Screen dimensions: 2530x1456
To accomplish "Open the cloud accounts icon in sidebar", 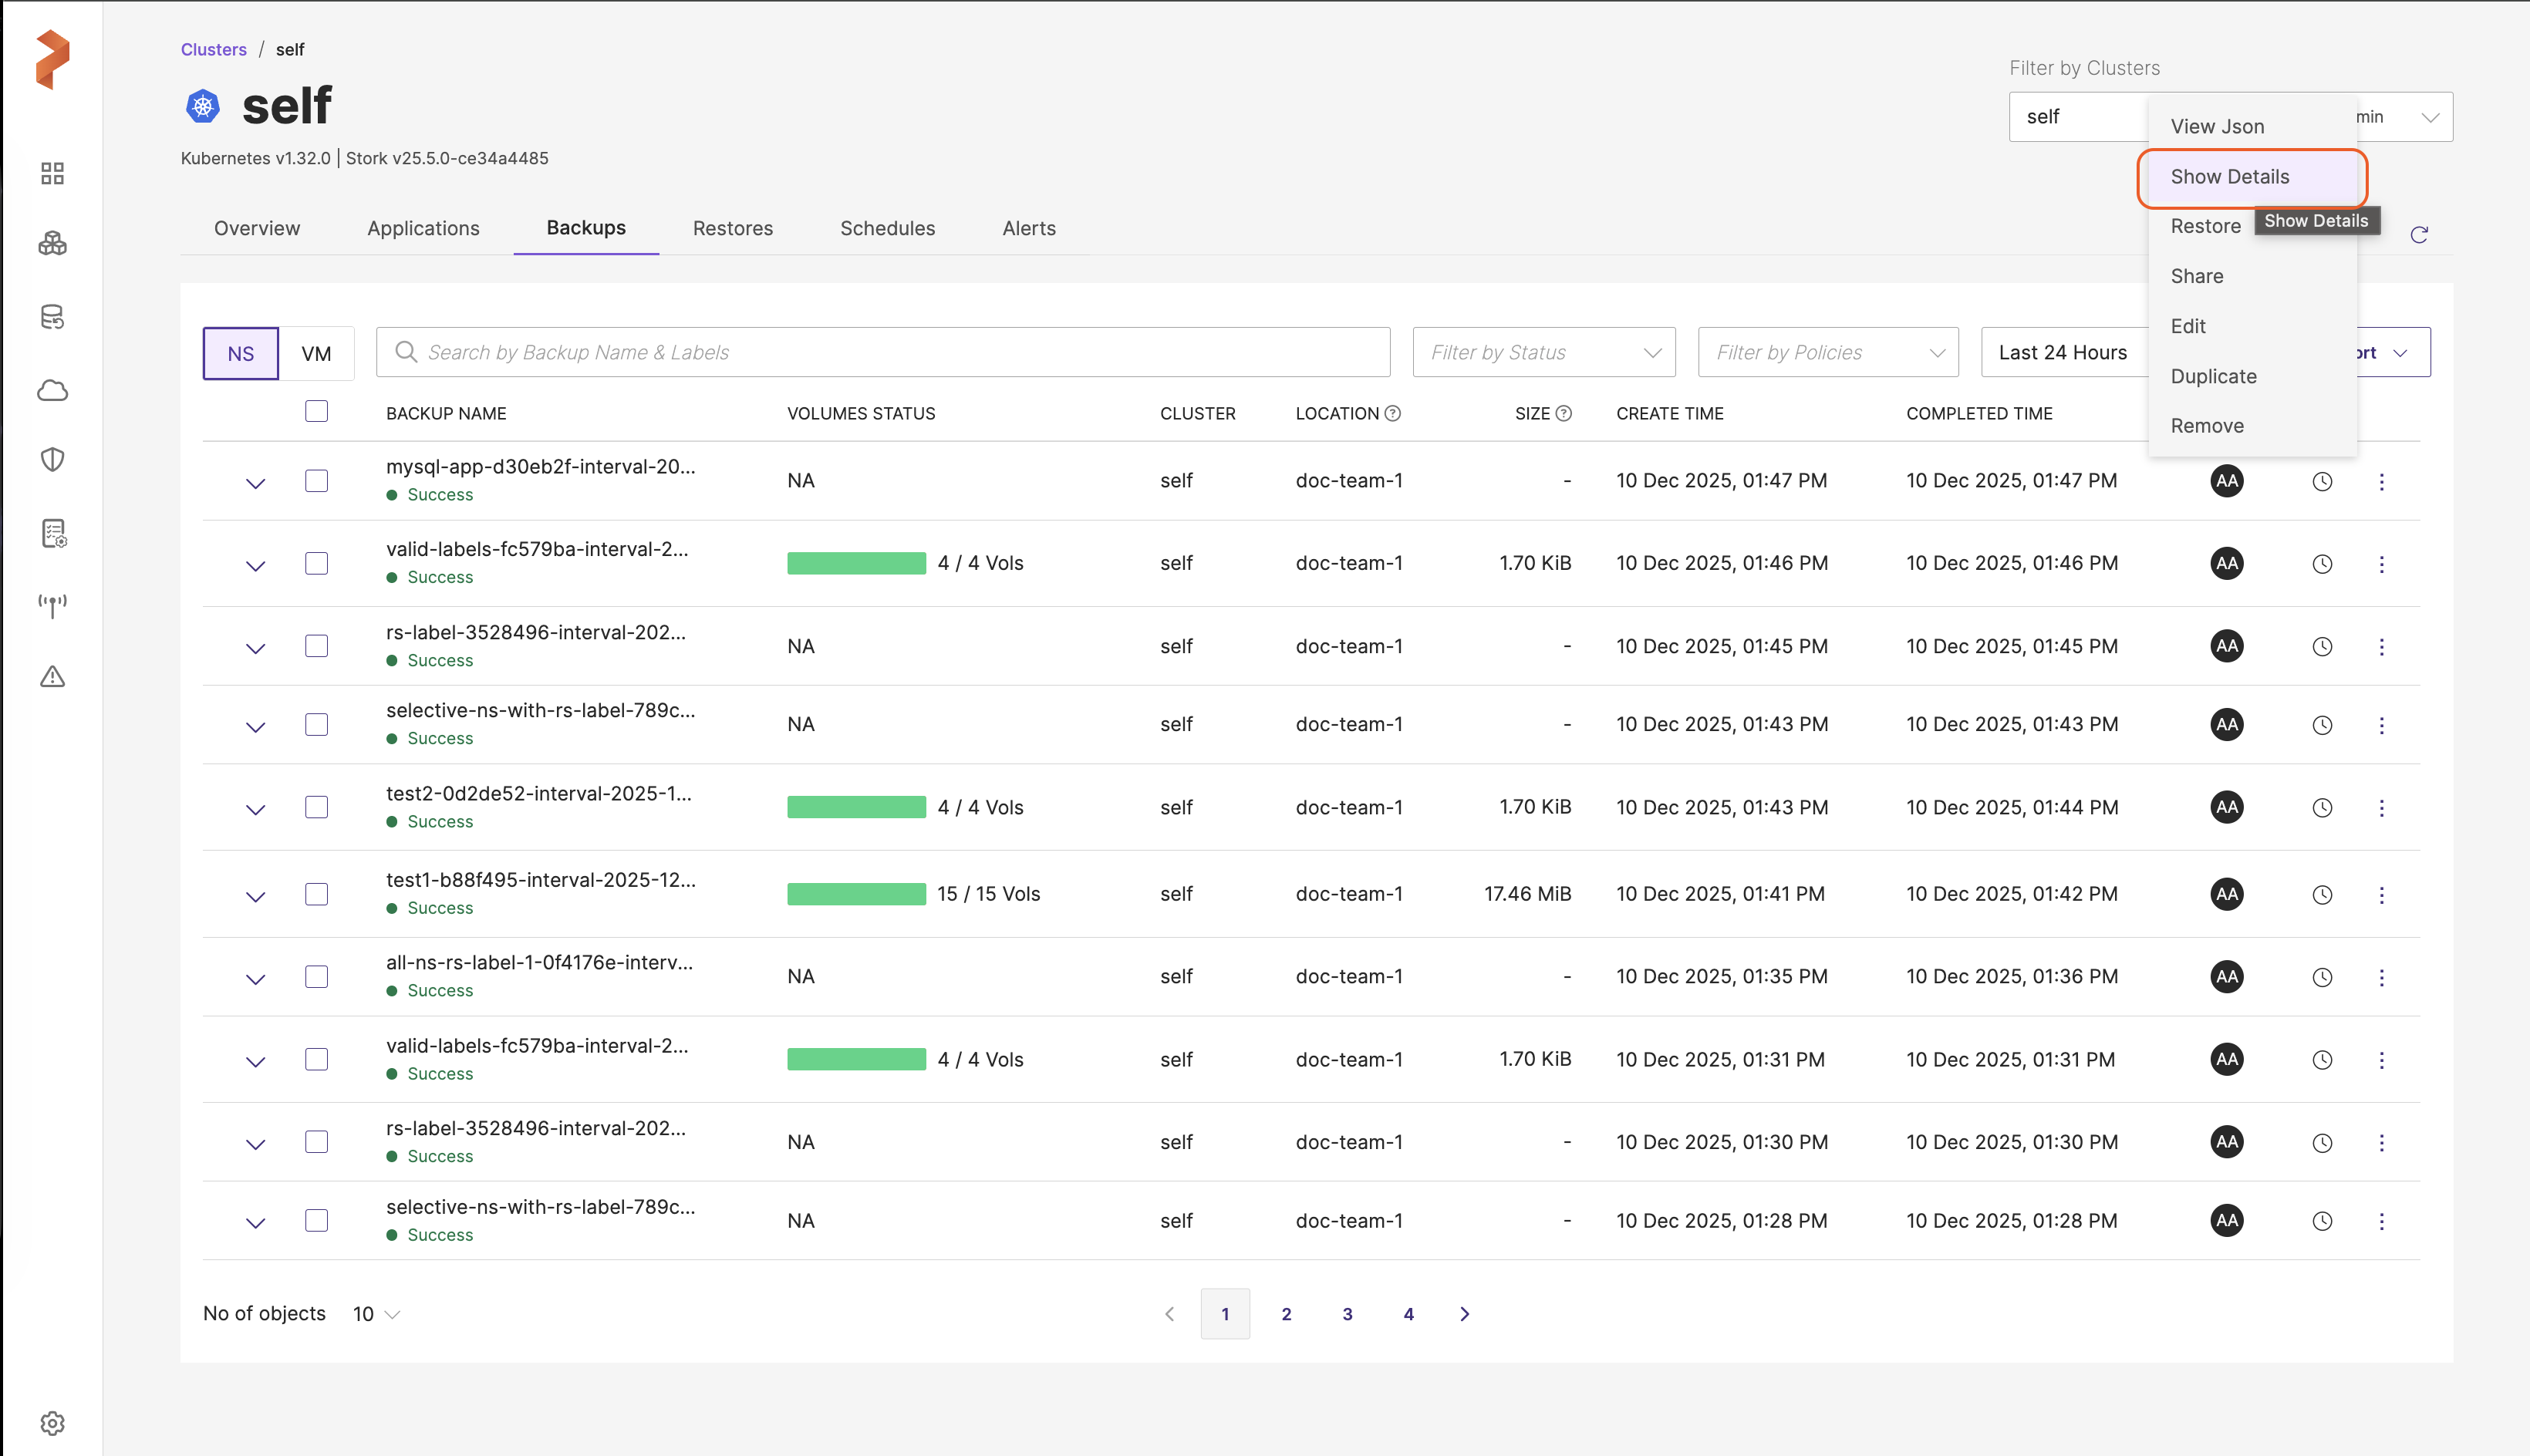I will (x=52, y=390).
